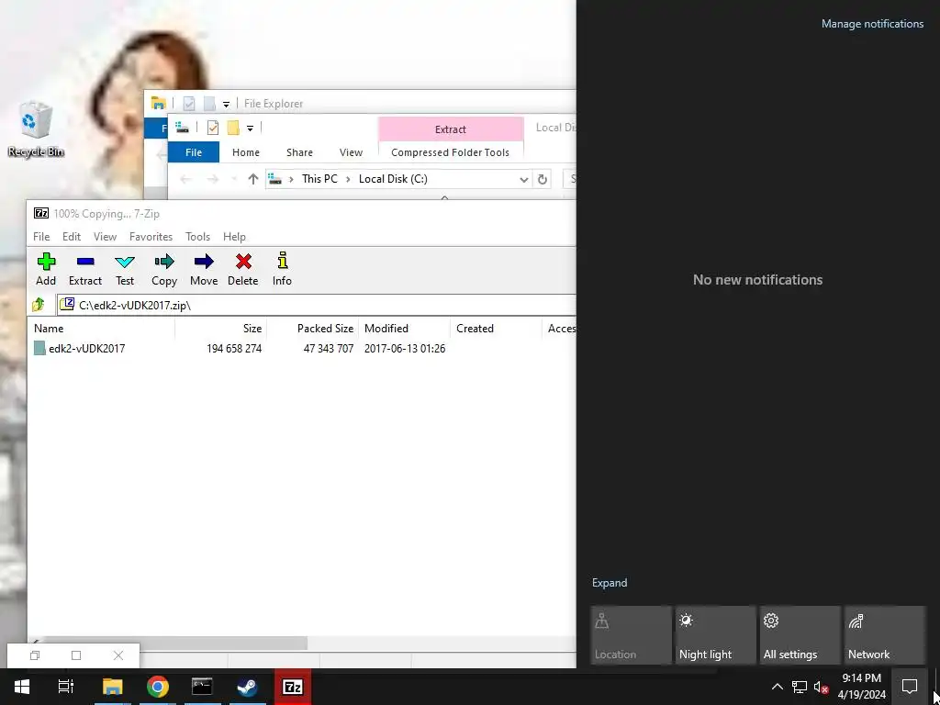This screenshot has width=940, height=705.
Task: Launch Google Chrome from taskbar
Action: point(157,687)
